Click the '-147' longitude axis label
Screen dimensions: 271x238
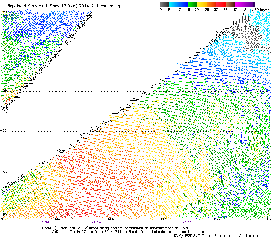(56, 219)
